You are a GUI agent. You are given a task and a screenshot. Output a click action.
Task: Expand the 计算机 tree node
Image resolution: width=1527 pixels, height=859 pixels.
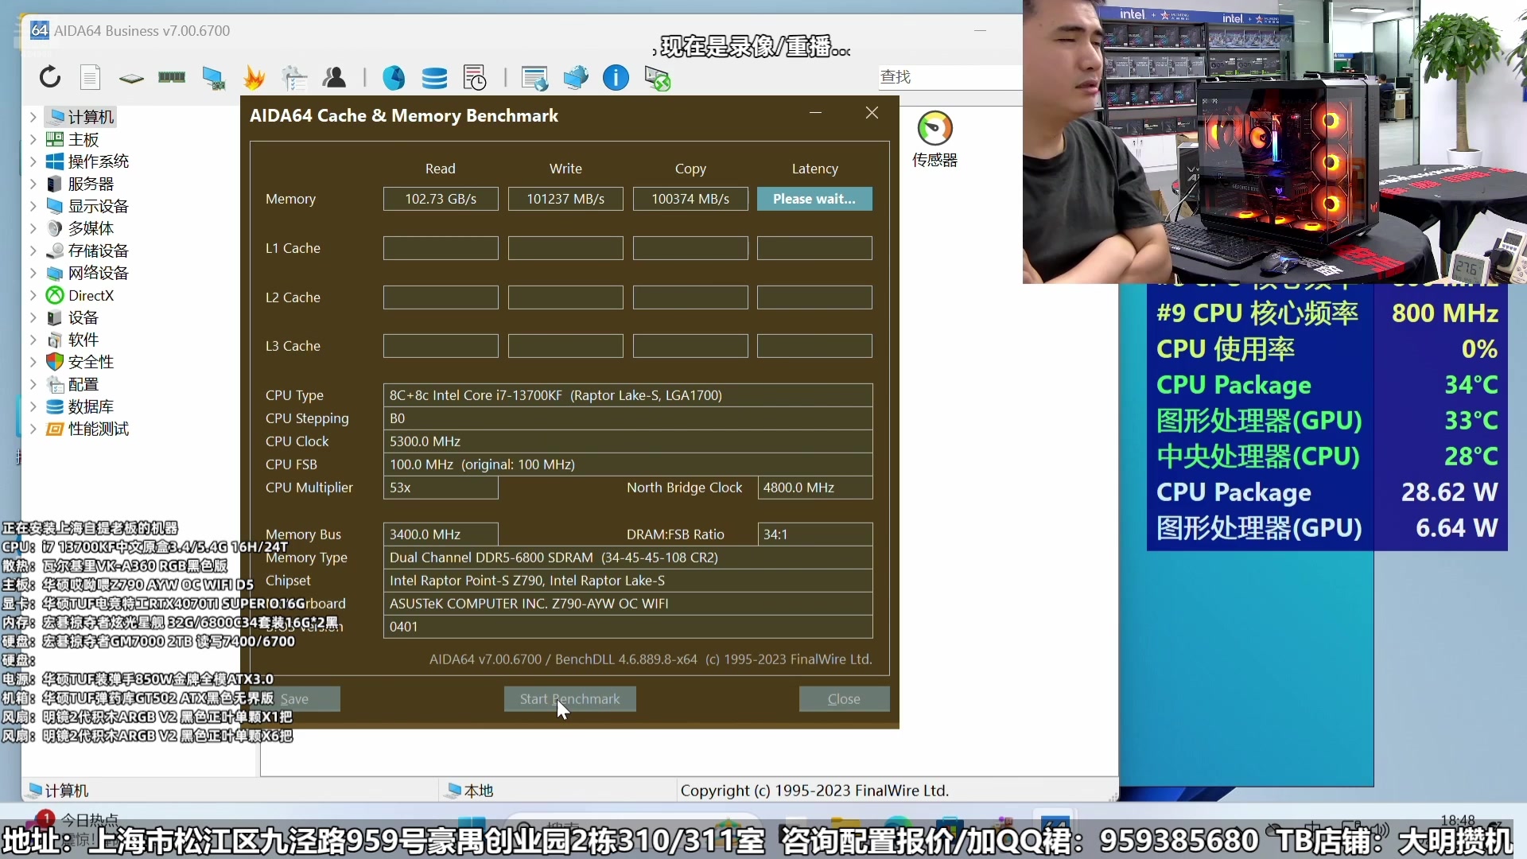coord(33,117)
